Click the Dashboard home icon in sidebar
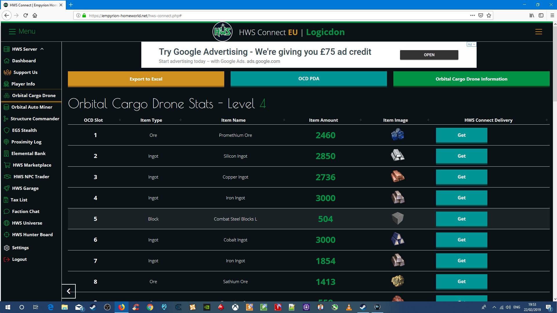The height and width of the screenshot is (313, 557). coord(7,61)
